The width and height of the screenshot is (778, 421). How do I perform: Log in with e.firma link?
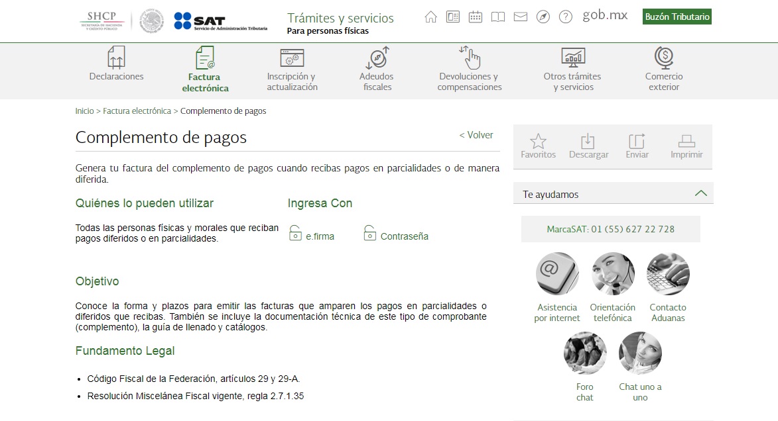pos(319,236)
